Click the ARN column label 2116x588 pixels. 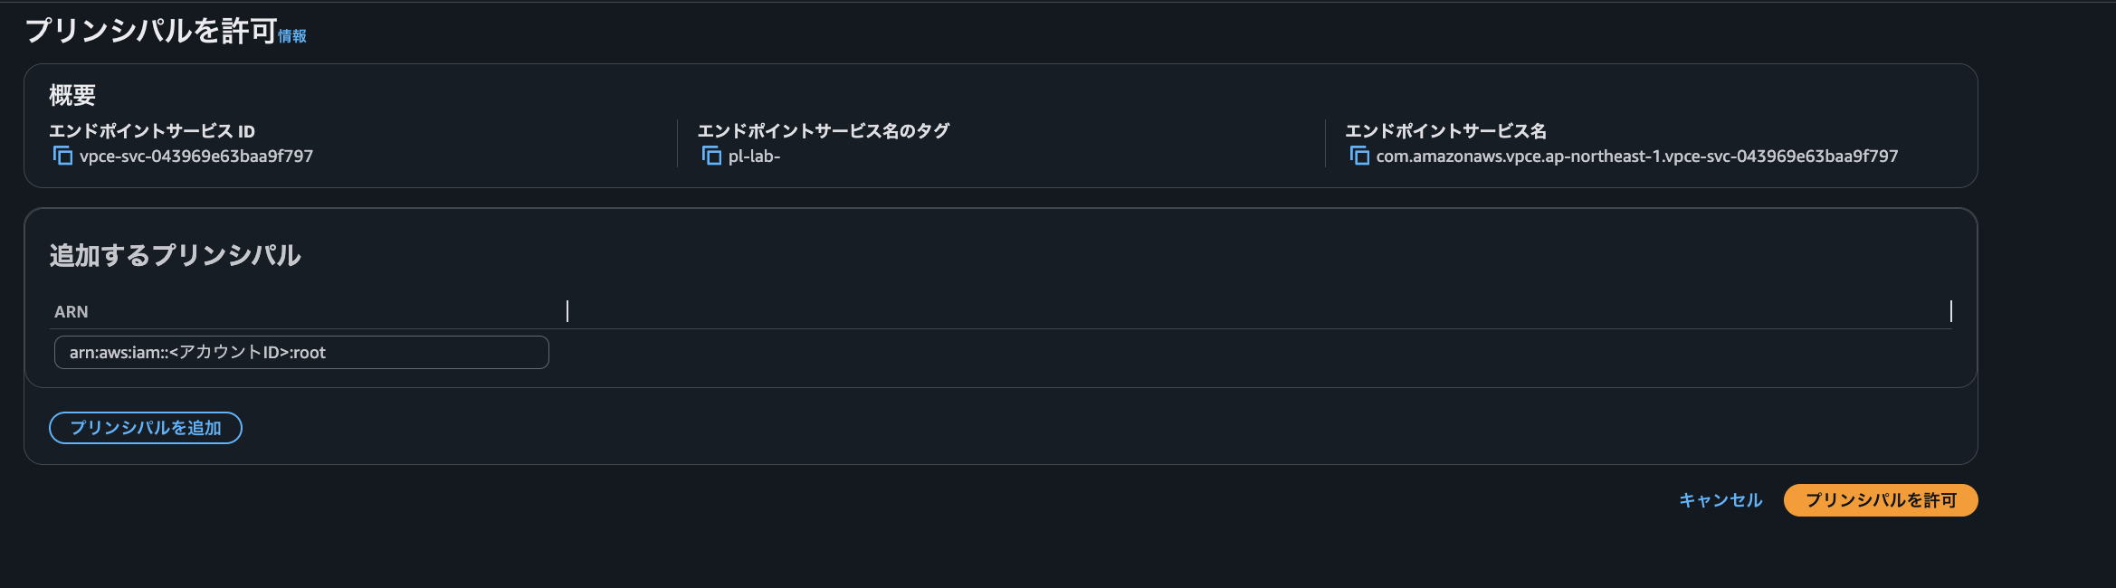point(71,311)
